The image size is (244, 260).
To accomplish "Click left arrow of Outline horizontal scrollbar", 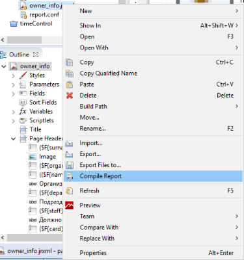I will [3, 238].
